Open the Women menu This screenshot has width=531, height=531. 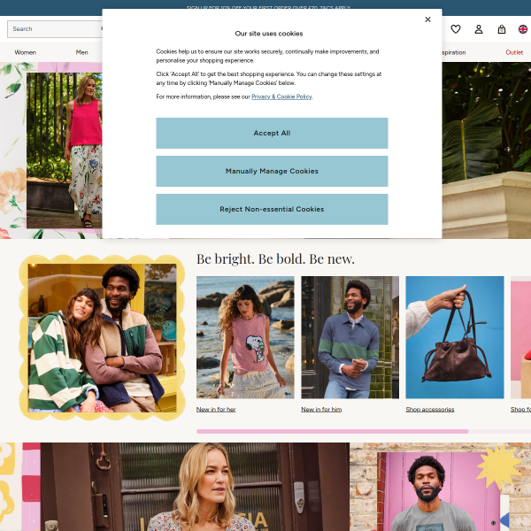[26, 52]
